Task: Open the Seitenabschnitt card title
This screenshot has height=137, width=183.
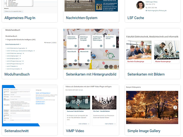Action: 17,131
